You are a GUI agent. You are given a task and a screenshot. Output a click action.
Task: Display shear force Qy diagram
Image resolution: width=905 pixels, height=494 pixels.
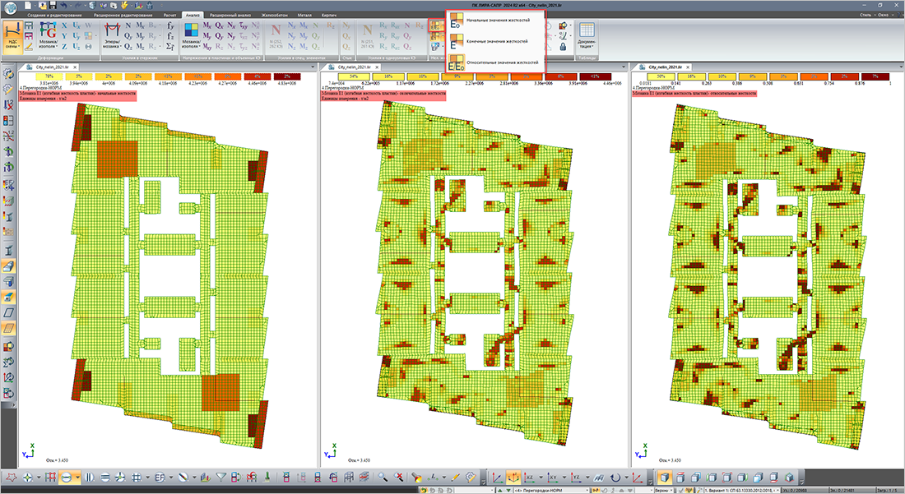(128, 36)
